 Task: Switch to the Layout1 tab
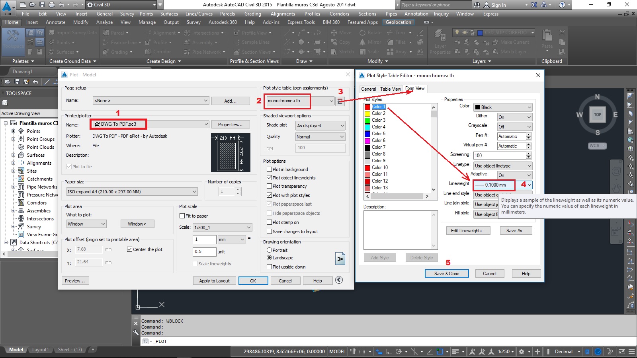tap(40, 350)
